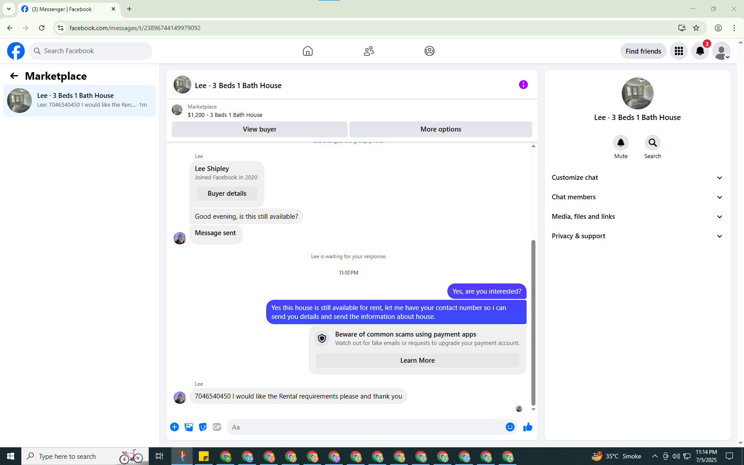
Task: Go to Home feed icon
Action: (x=308, y=51)
